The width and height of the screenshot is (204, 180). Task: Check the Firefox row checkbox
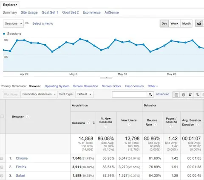[2, 167]
